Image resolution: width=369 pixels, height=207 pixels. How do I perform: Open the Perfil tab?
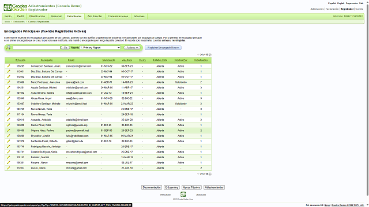pyautogui.click(x=21, y=17)
